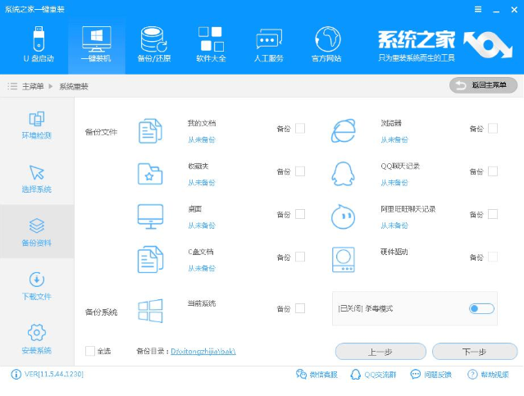This screenshot has height=396, width=524.
Task: Click 返回主菜单 return button
Action: coord(483,85)
